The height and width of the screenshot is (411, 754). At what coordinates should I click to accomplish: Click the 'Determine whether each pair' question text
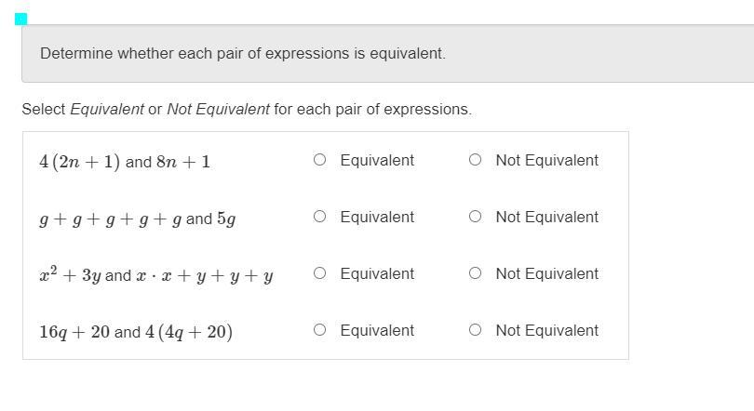[243, 54]
